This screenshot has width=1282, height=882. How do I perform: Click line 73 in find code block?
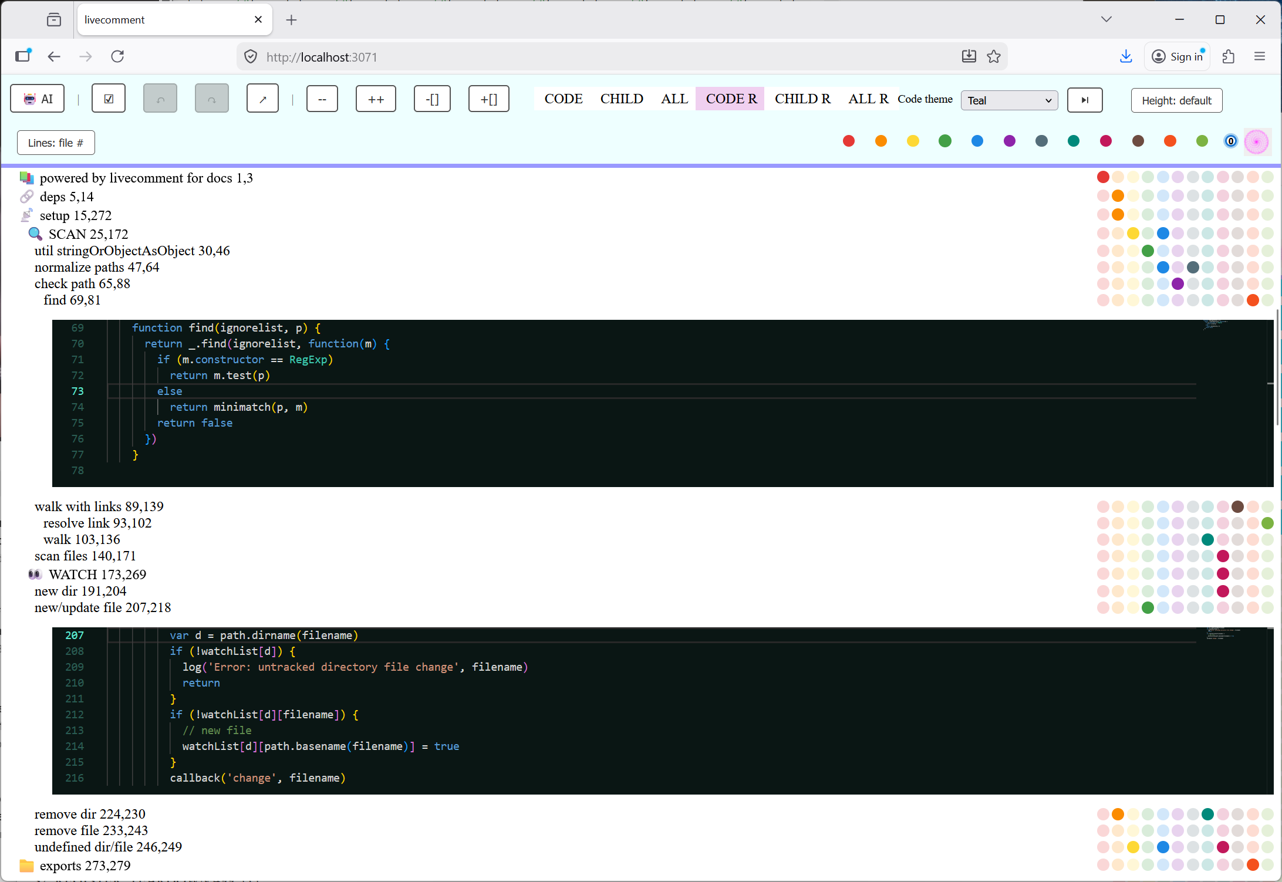[x=652, y=391]
